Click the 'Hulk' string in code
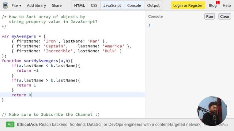The image size is (234, 131). [110, 51]
